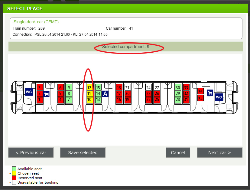Viewport: 250px width, 190px height.
Task: Click reserved seat 6
Action: tap(60, 87)
